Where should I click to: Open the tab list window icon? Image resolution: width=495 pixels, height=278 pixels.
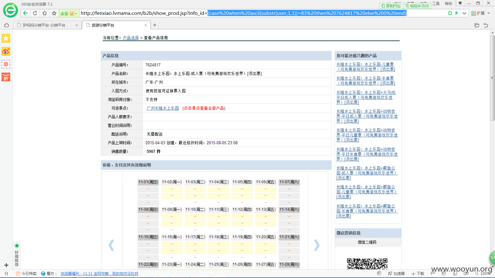(x=477, y=25)
